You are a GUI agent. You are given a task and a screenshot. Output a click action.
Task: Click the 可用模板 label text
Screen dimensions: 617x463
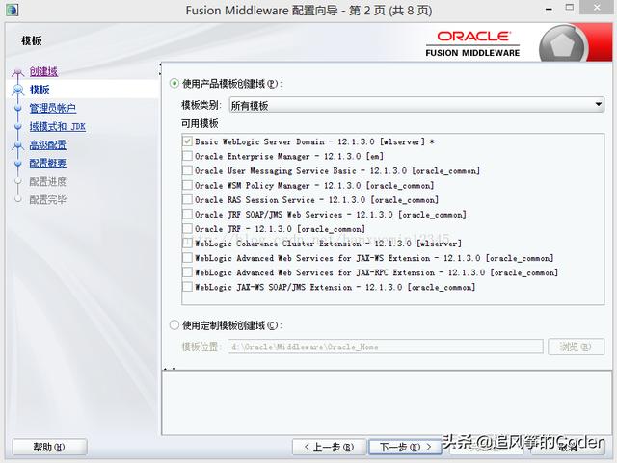[200, 123]
